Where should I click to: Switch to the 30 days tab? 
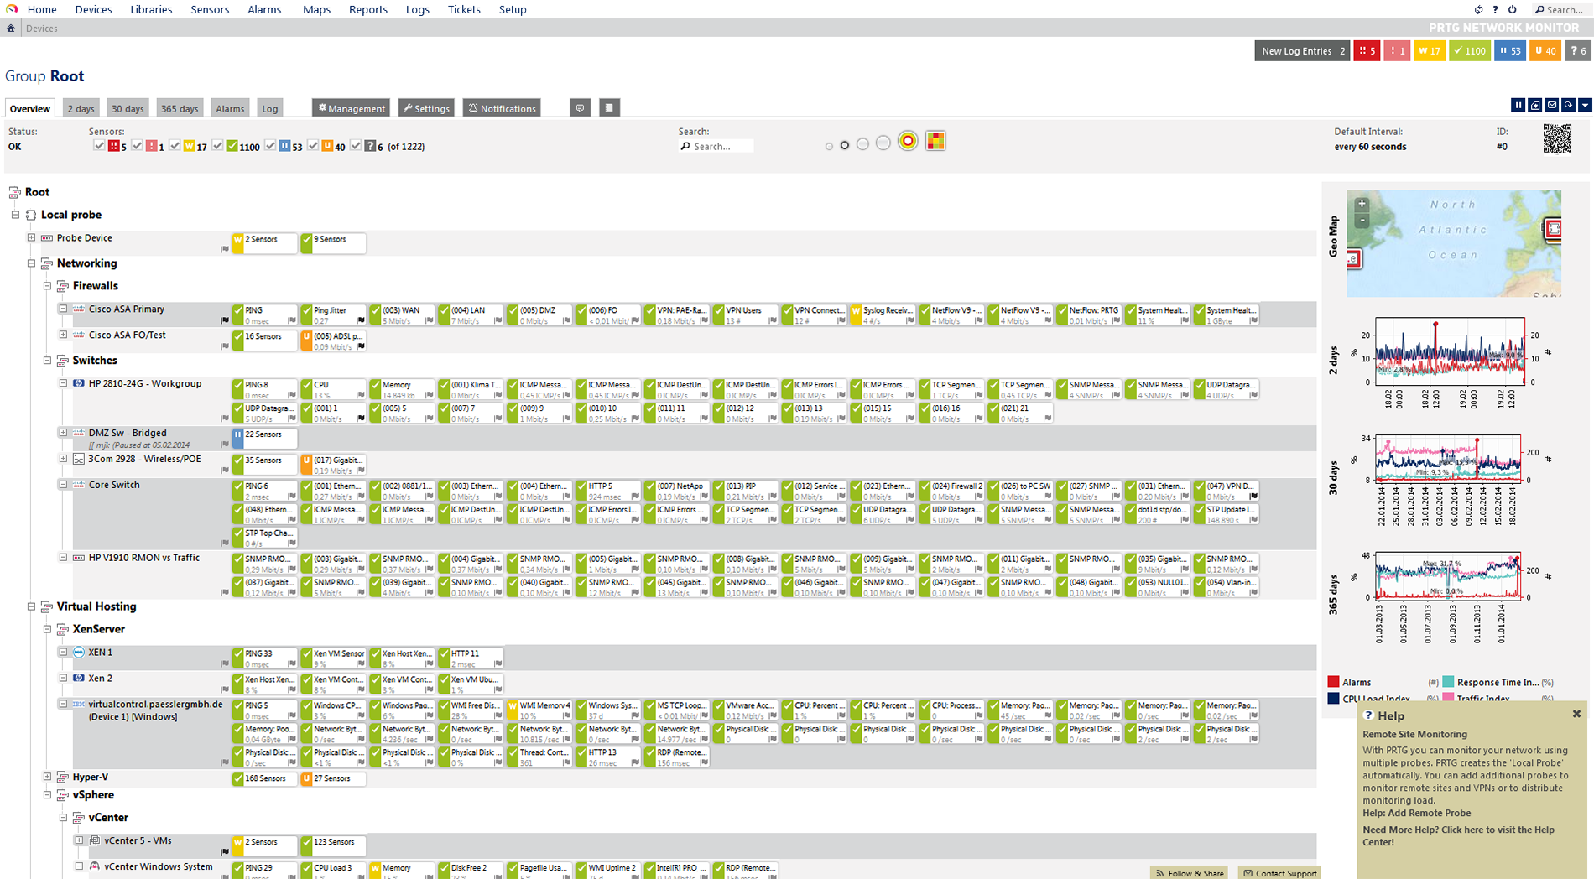click(x=128, y=107)
